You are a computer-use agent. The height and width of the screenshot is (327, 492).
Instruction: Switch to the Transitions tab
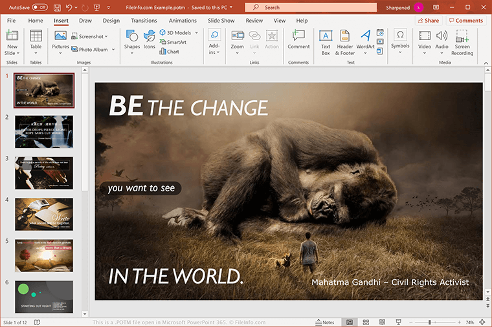coord(144,21)
